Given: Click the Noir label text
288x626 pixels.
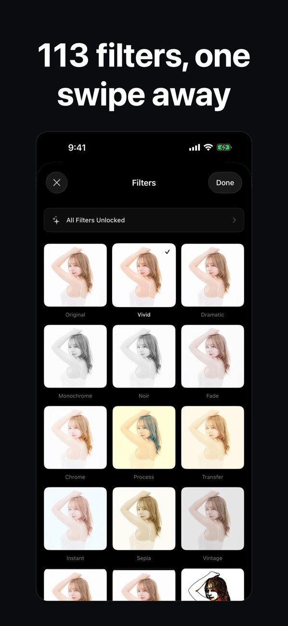Looking at the screenshot, I should [x=144, y=396].
